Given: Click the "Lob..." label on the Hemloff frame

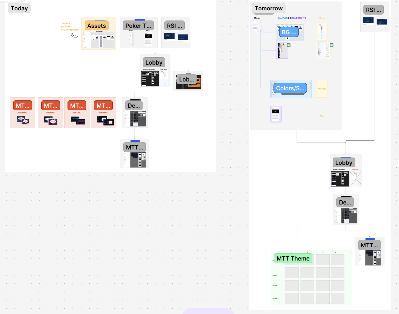Looking at the screenshot, I should pyautogui.click(x=186, y=79).
